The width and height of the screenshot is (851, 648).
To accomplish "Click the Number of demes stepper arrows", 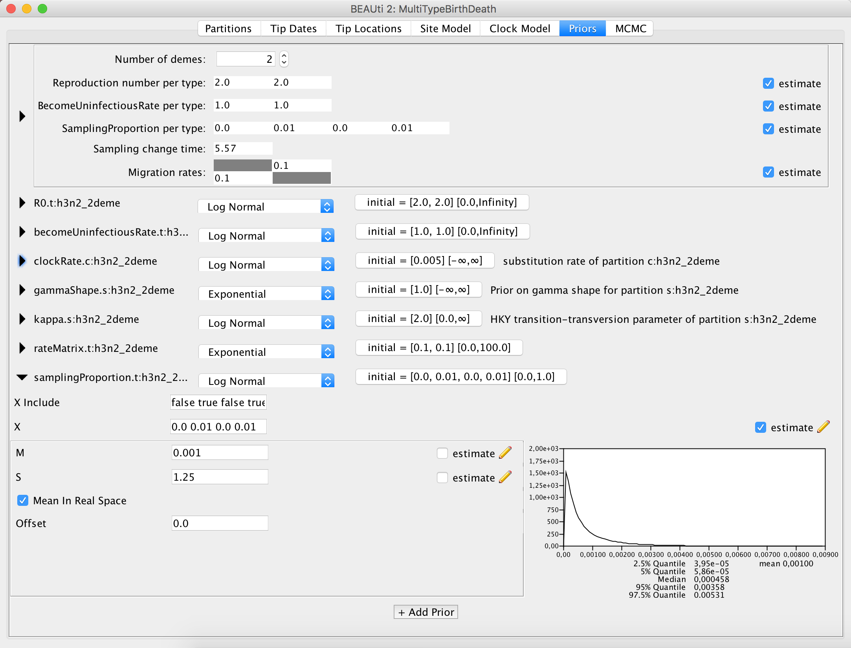I will 284,59.
